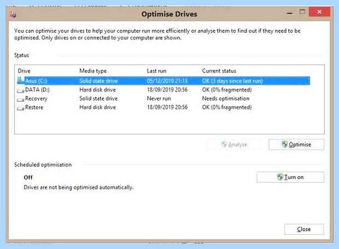Close the window with the red X
This screenshot has width=339, height=249.
tap(319, 12)
